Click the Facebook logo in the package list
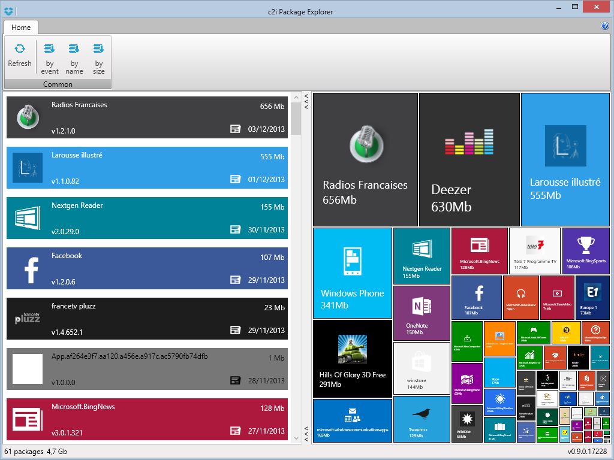The width and height of the screenshot is (614, 460). click(x=31, y=270)
